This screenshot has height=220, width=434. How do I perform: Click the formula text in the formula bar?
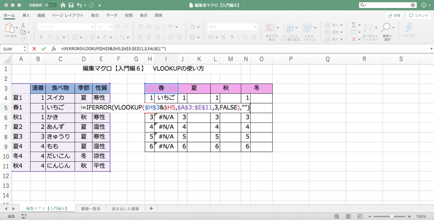tap(113, 48)
